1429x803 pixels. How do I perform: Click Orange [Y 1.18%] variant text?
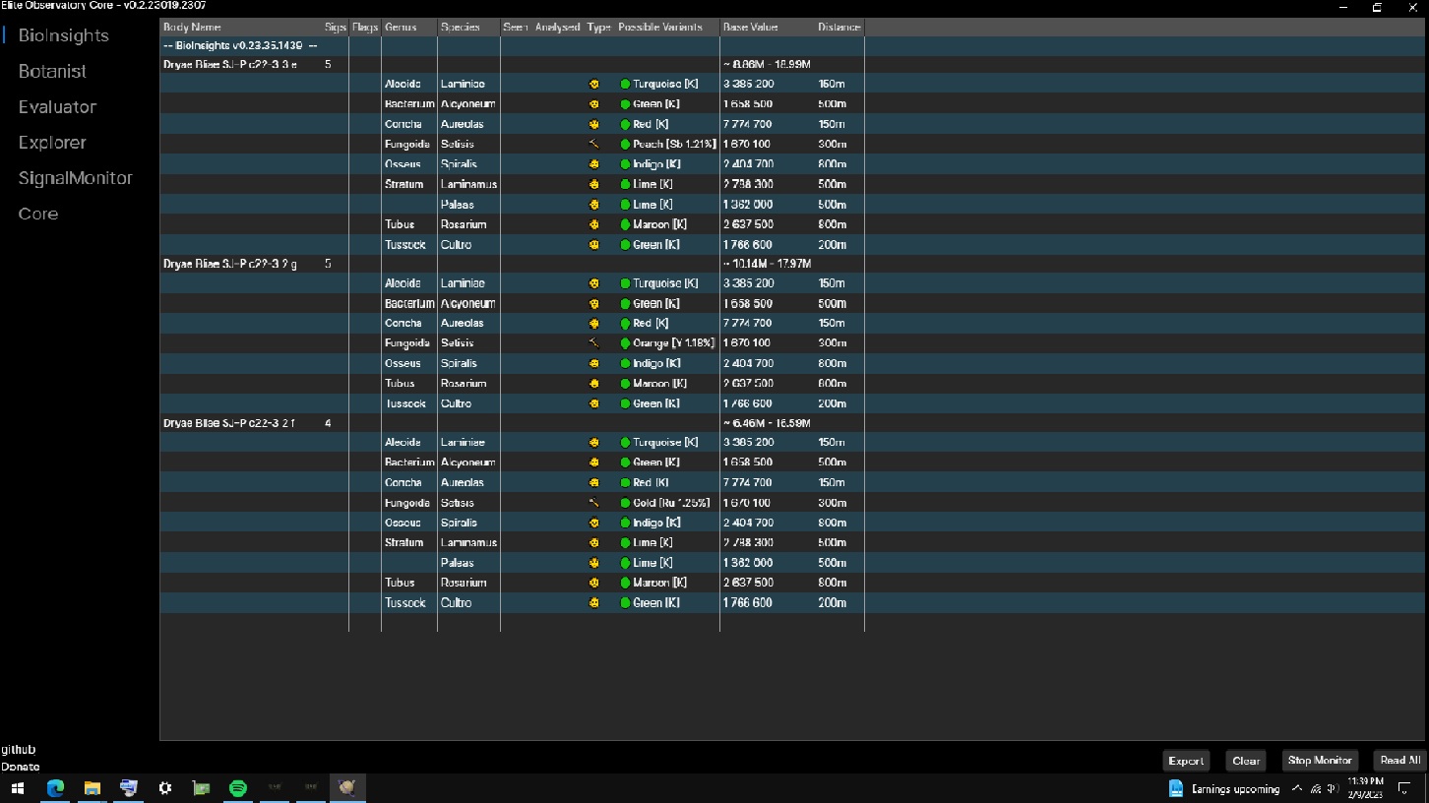tap(673, 343)
